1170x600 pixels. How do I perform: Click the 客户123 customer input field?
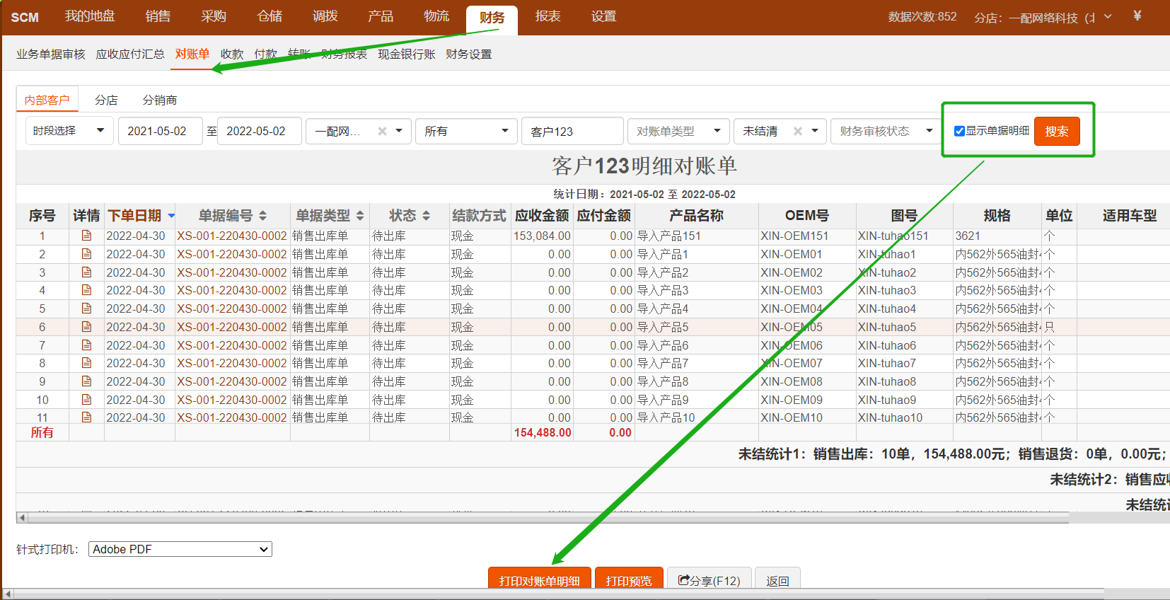(572, 131)
